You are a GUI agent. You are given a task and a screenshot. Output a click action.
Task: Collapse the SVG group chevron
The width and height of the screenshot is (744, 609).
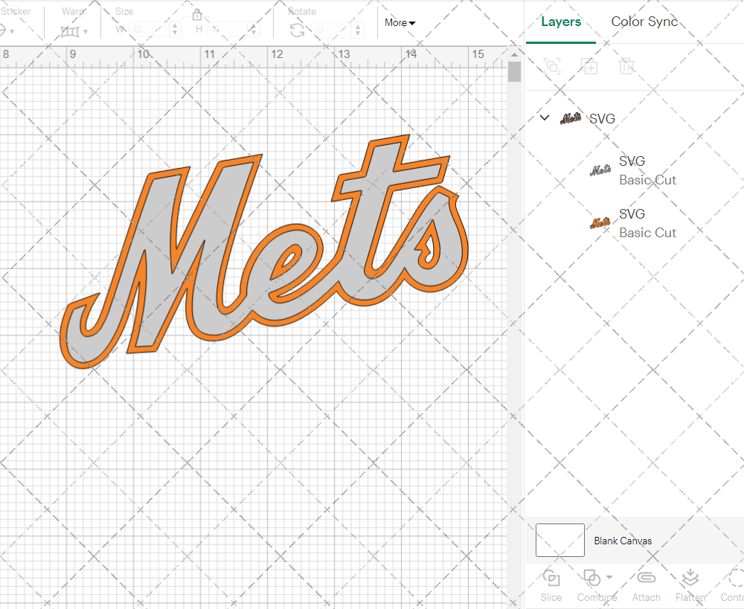(545, 117)
